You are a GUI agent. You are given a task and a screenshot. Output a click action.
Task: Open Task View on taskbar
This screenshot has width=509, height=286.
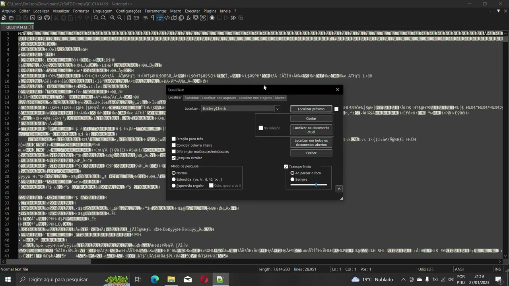tap(138, 279)
